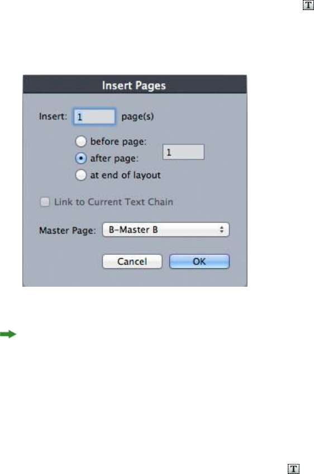Select the "before page" radio button
314x474 pixels.
pos(80,141)
